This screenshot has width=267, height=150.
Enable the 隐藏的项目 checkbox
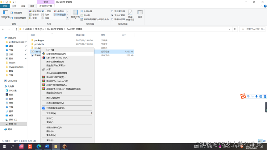pos(112,19)
